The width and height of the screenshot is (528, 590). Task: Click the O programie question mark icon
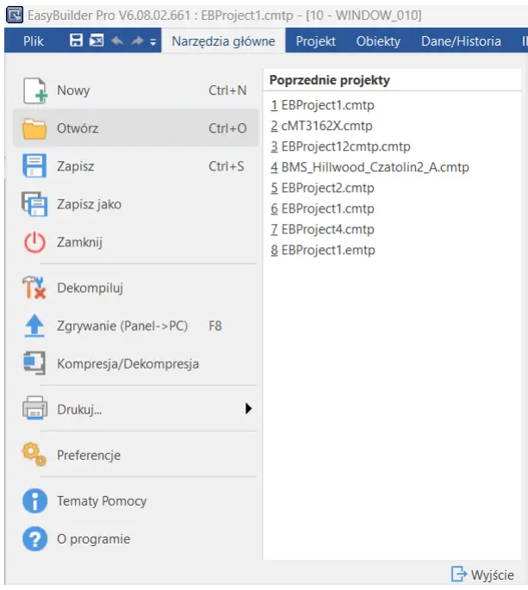[x=34, y=539]
